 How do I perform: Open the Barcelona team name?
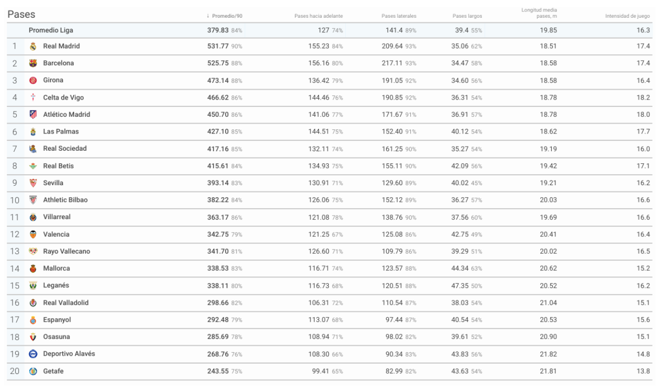pos(58,63)
